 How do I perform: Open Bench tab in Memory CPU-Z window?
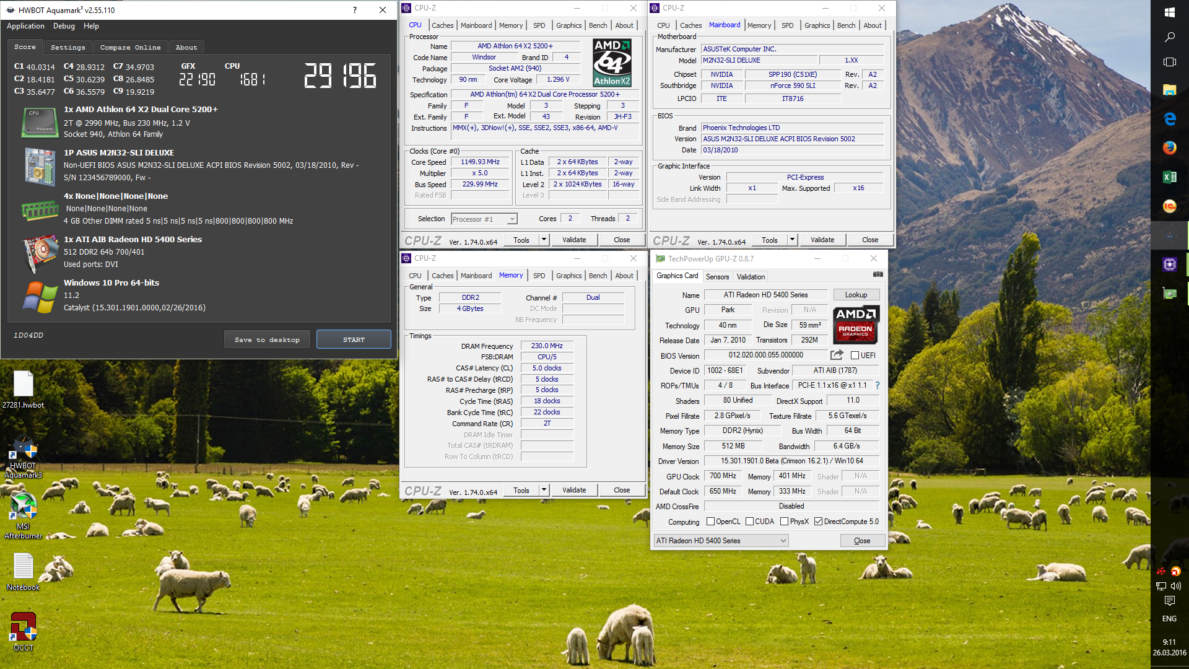point(598,276)
